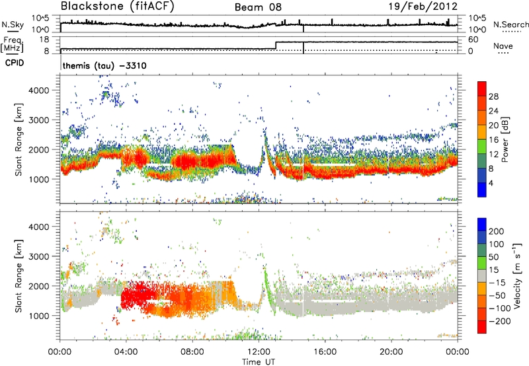Viewport: 529px width, 366px height.
Task: Click the Slant Range label of power panel
Action: click(19, 139)
